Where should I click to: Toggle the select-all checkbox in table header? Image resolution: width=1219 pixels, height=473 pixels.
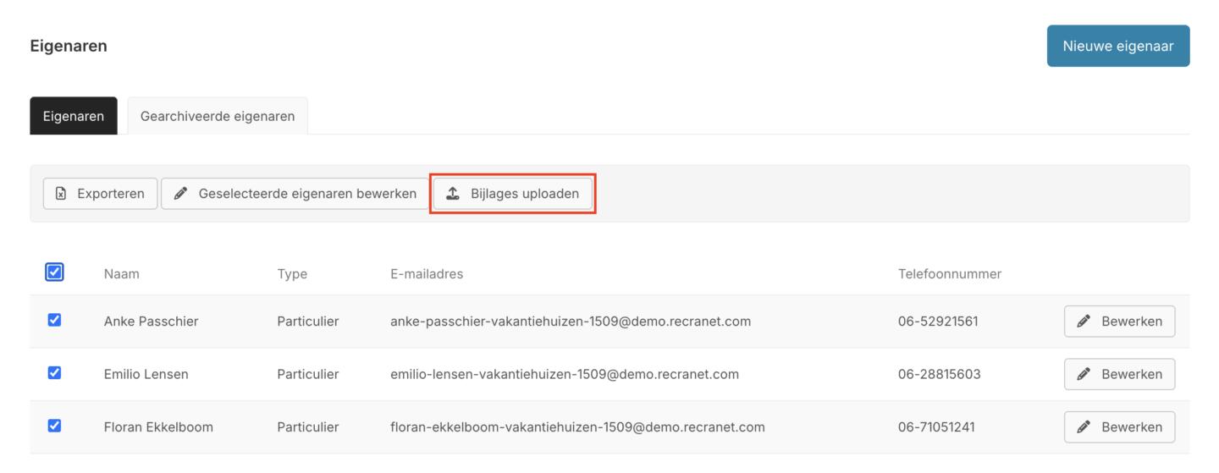[54, 272]
